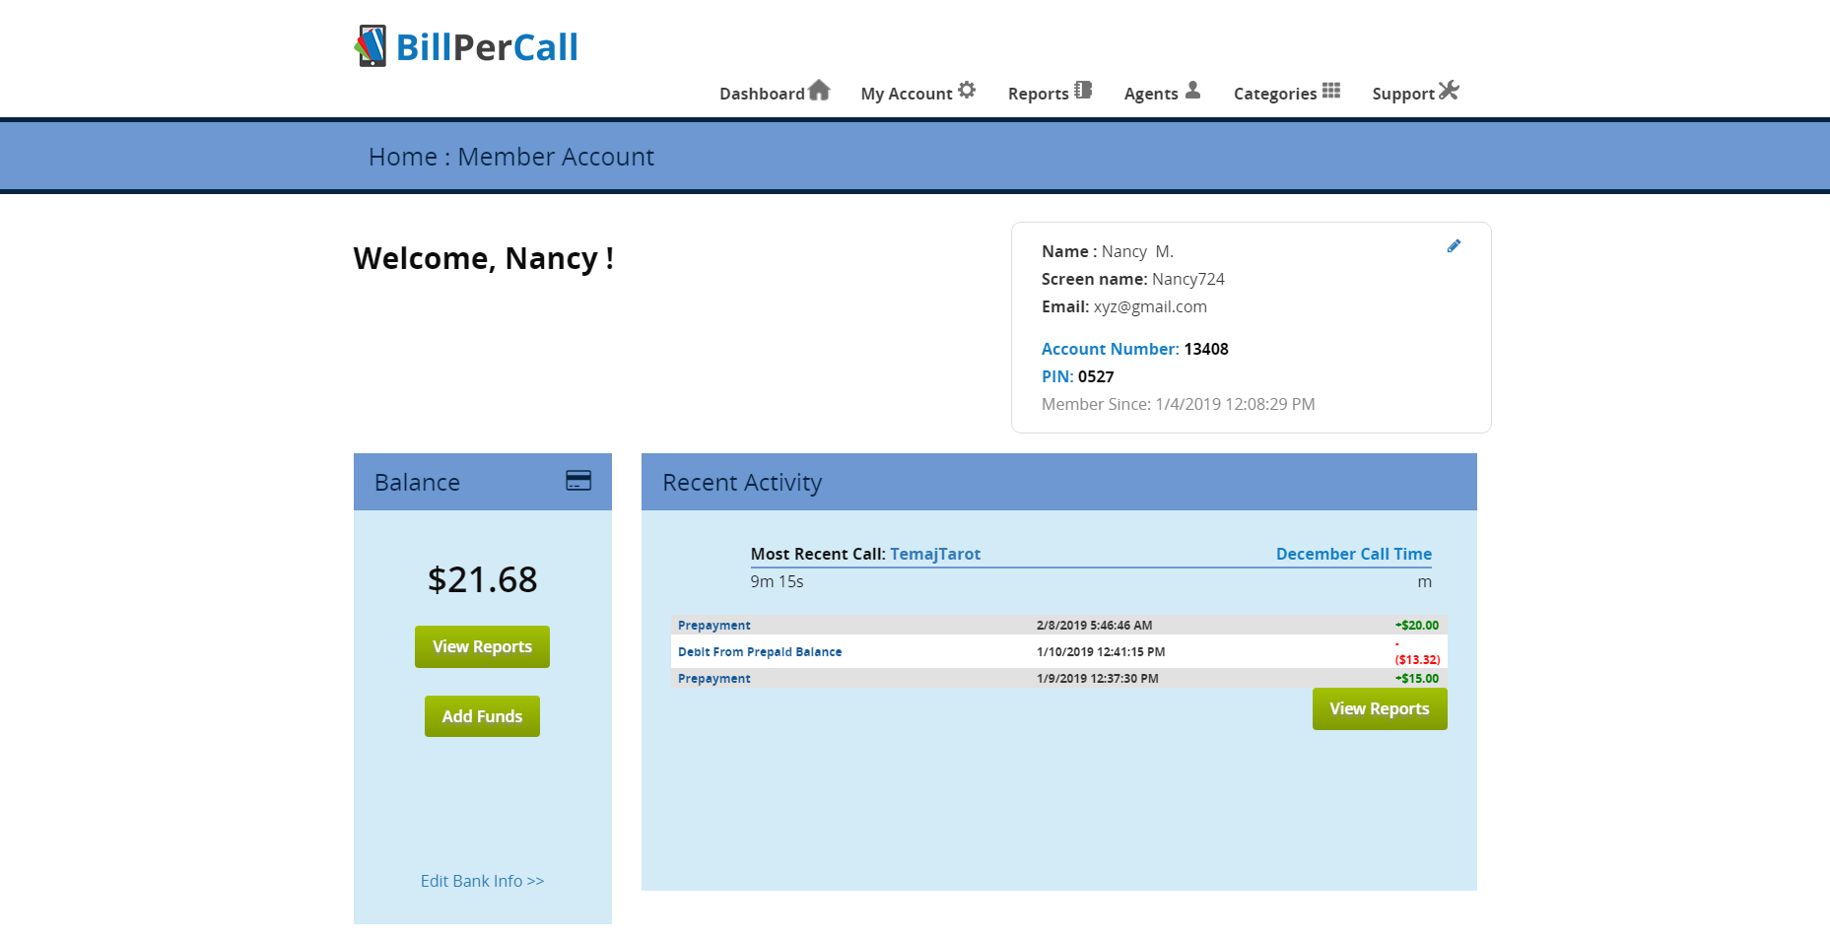Edit profile using the pencil icon
This screenshot has height=937, width=1830.
[1454, 246]
